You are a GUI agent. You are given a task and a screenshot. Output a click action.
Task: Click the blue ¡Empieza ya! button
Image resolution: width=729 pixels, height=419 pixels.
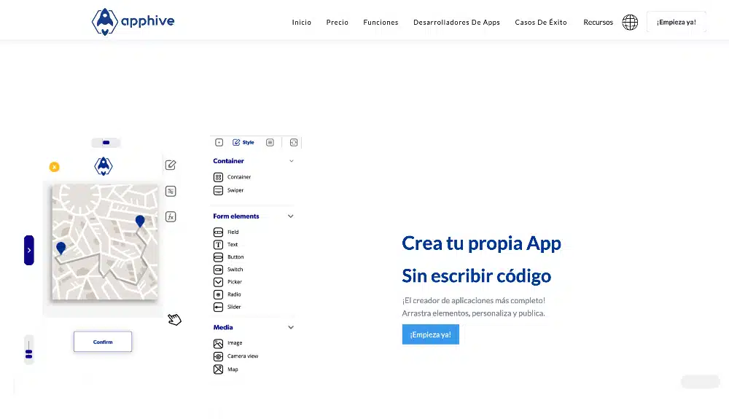click(x=431, y=334)
